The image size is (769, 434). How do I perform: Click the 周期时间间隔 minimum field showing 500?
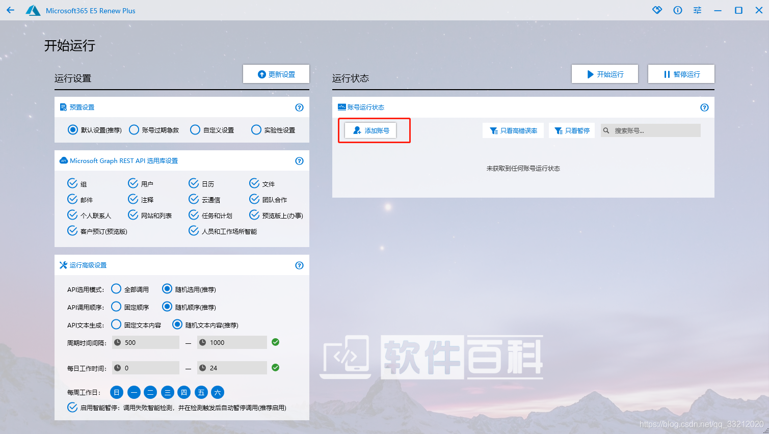(x=148, y=343)
